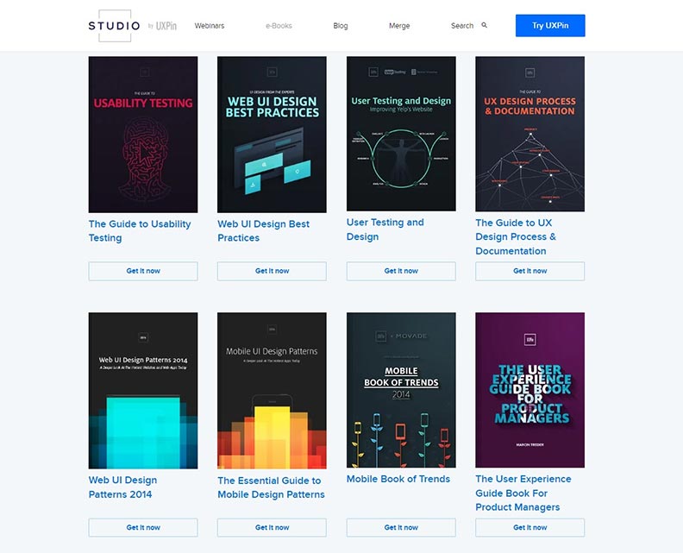Open the Usability Testing book cover

pos(143,135)
